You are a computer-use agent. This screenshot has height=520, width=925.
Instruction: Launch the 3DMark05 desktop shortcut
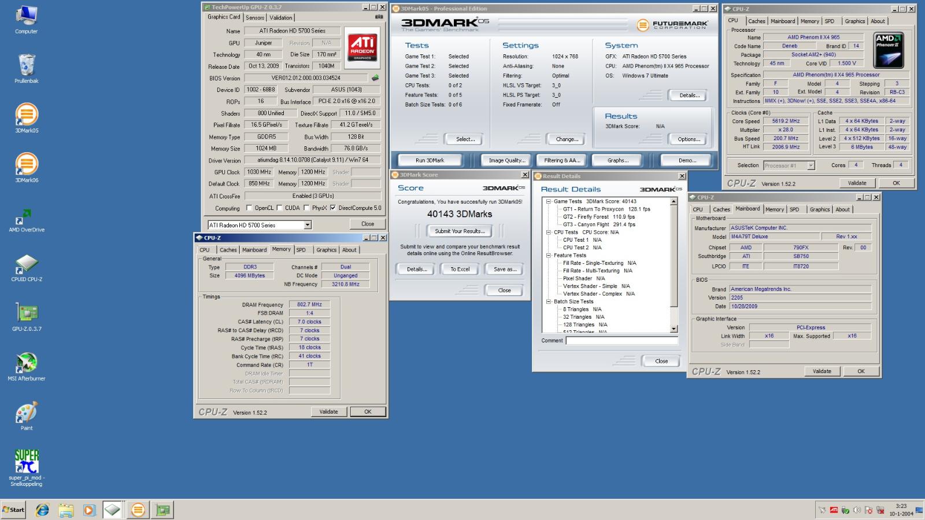[x=27, y=118]
